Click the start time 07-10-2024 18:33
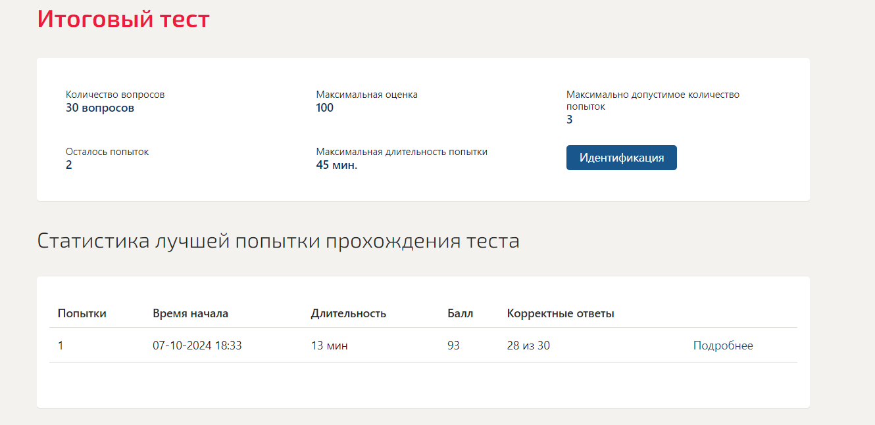Screen dimensions: 875x425 [x=197, y=346]
